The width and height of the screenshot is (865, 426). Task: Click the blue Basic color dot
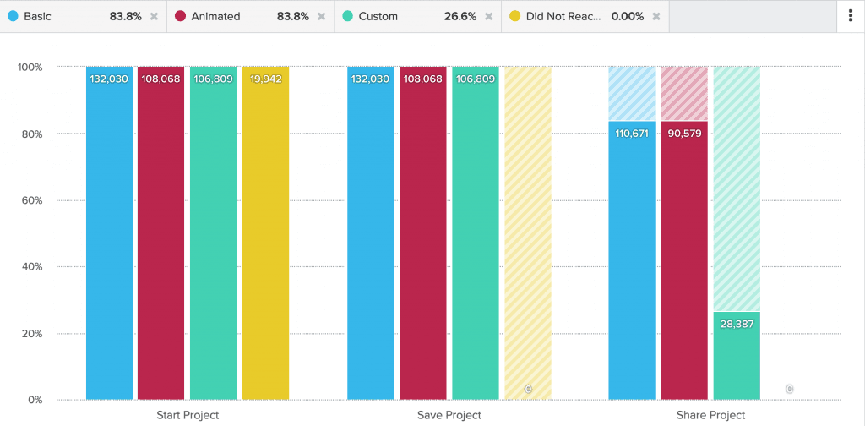click(x=13, y=16)
